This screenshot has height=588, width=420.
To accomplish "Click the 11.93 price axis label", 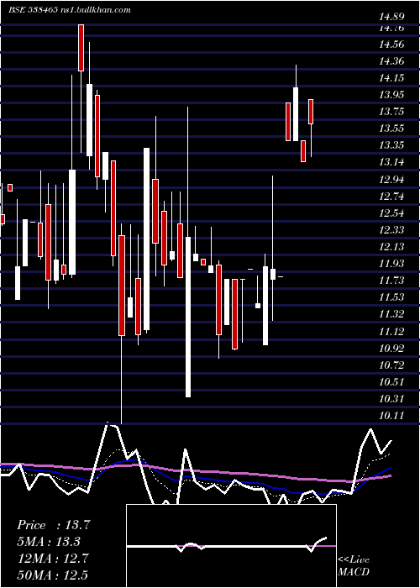I will pos(391,263).
